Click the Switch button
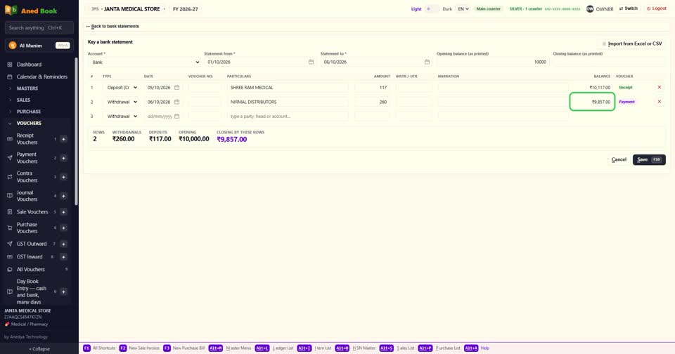 click(629, 8)
